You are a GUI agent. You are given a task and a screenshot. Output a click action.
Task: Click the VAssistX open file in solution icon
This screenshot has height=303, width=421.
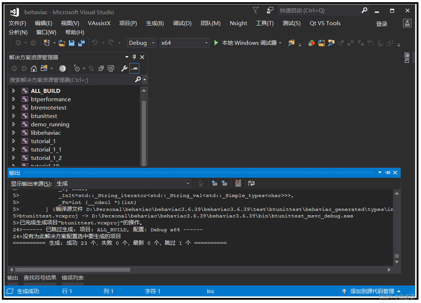(321, 43)
